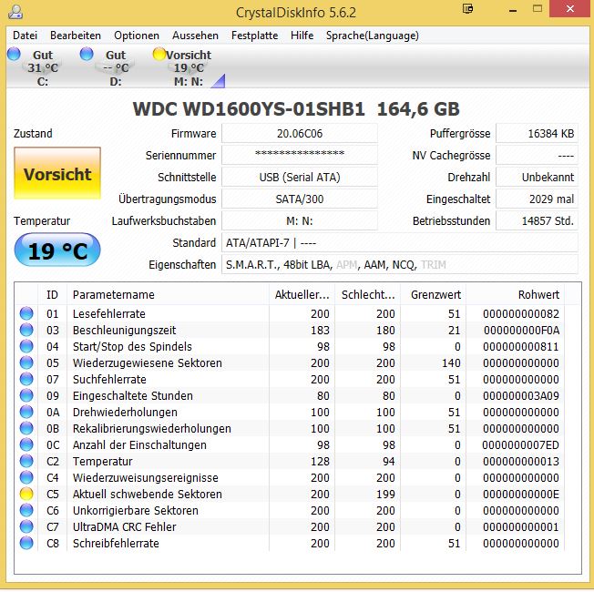This screenshot has height=592, width=594.
Task: Click the Seriennummer field with asterisks
Action: 299,155
